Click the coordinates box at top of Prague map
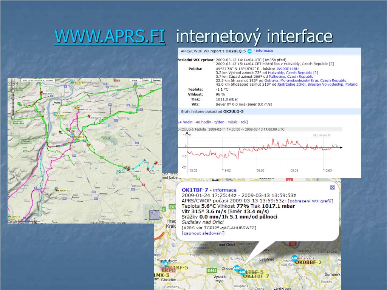This screenshot has height=290, width=387. point(38,80)
